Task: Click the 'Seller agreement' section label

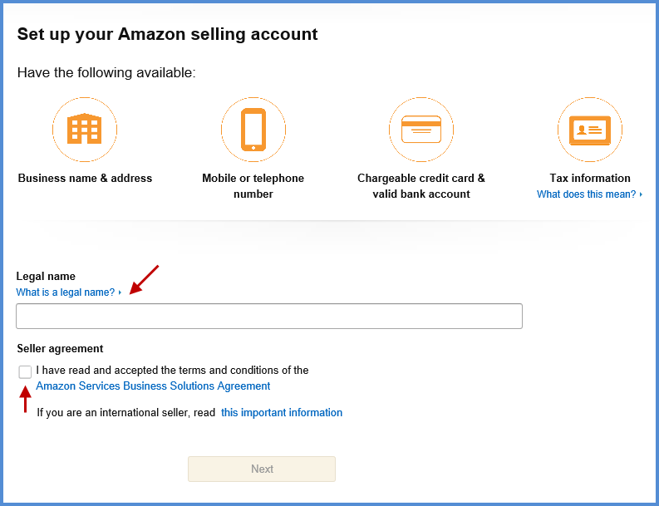Action: pos(60,349)
